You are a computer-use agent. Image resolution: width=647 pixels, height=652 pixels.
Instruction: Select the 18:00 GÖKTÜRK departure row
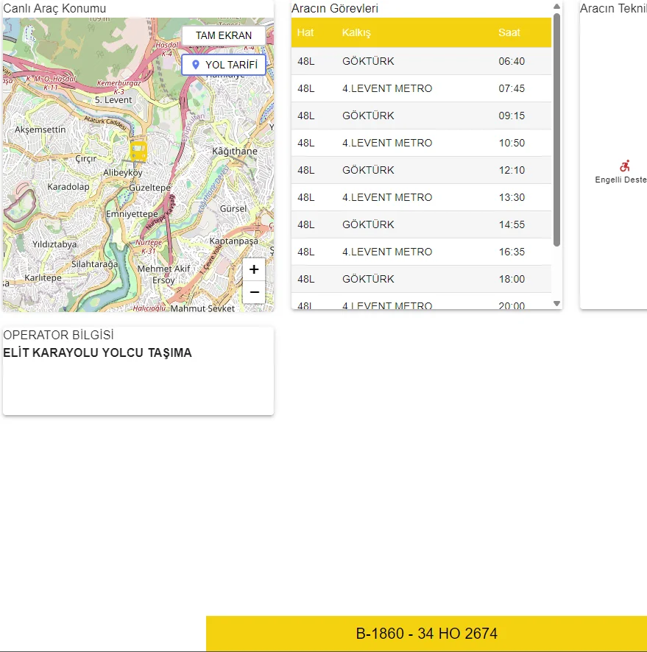[x=420, y=279]
